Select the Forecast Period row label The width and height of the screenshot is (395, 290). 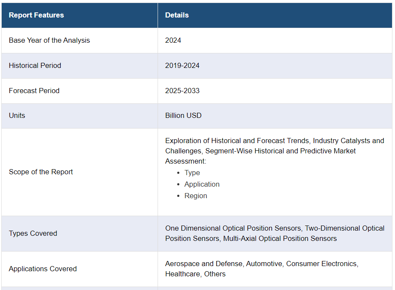34,91
